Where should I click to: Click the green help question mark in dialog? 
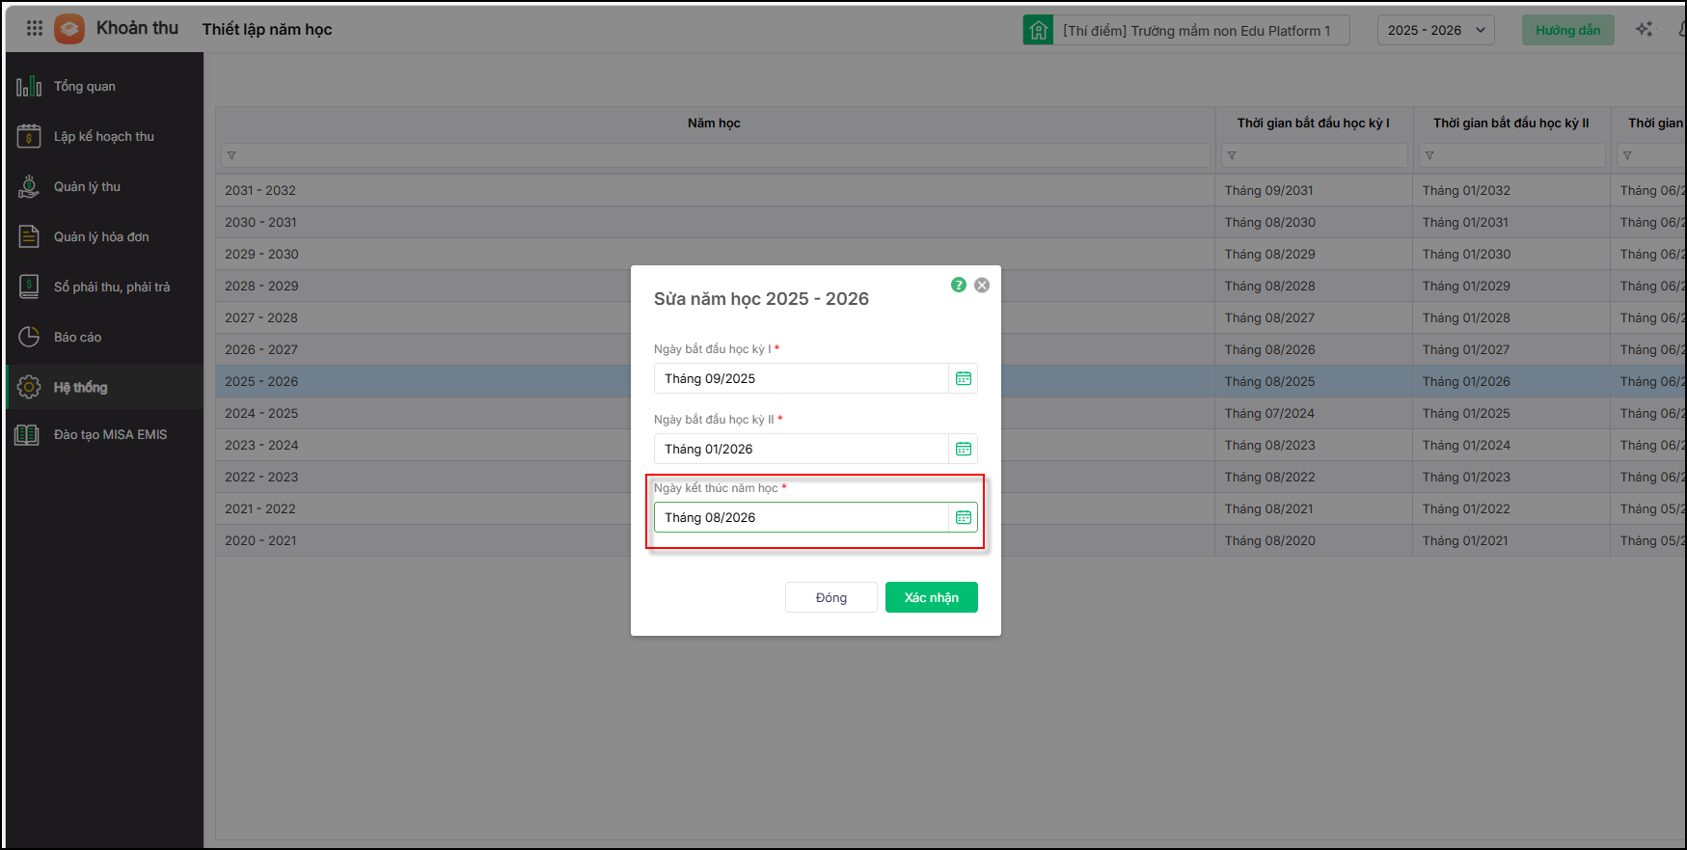pos(959,285)
